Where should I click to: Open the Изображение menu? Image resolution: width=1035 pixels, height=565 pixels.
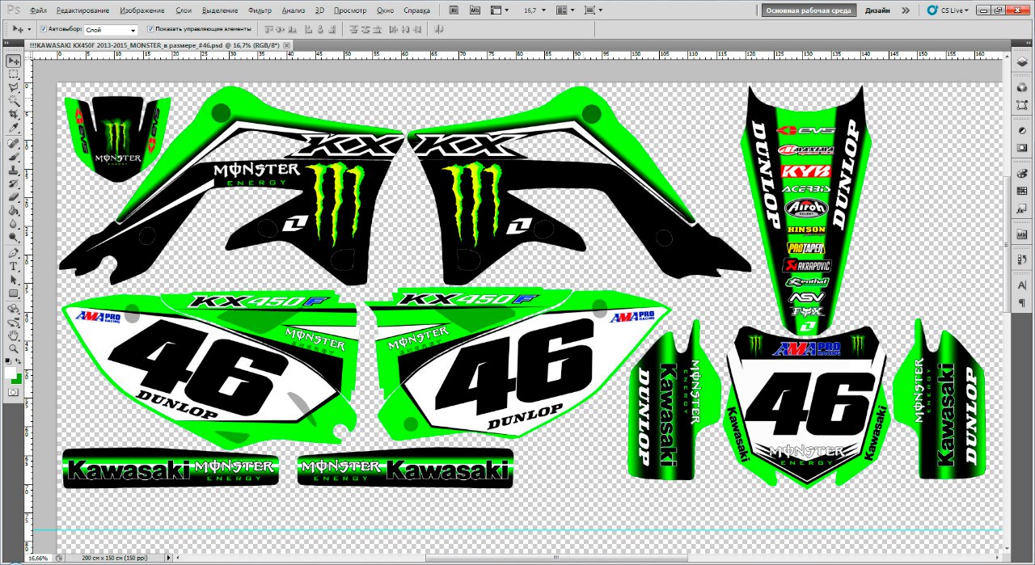(x=142, y=11)
